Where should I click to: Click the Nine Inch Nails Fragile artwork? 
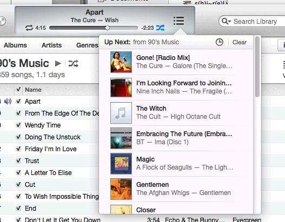pyautogui.click(x=121, y=88)
